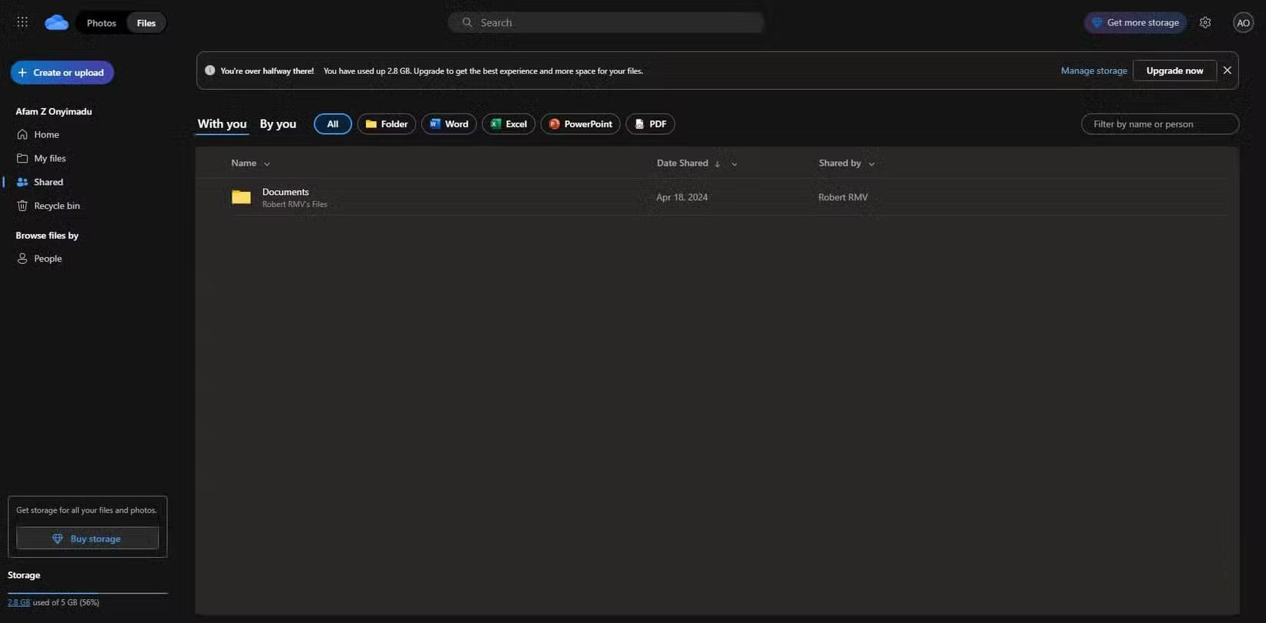Open the Manage storage link

[x=1094, y=71]
